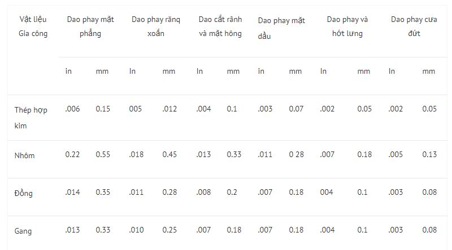Click the 0.45 value in the Nhôm row

click(x=169, y=154)
